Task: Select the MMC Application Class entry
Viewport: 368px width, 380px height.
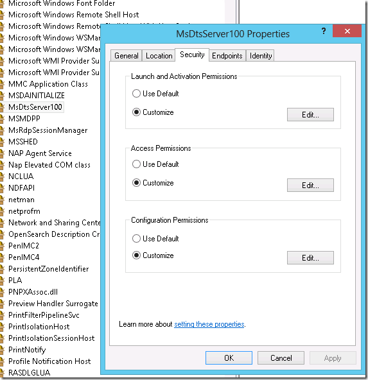Action: 48,84
